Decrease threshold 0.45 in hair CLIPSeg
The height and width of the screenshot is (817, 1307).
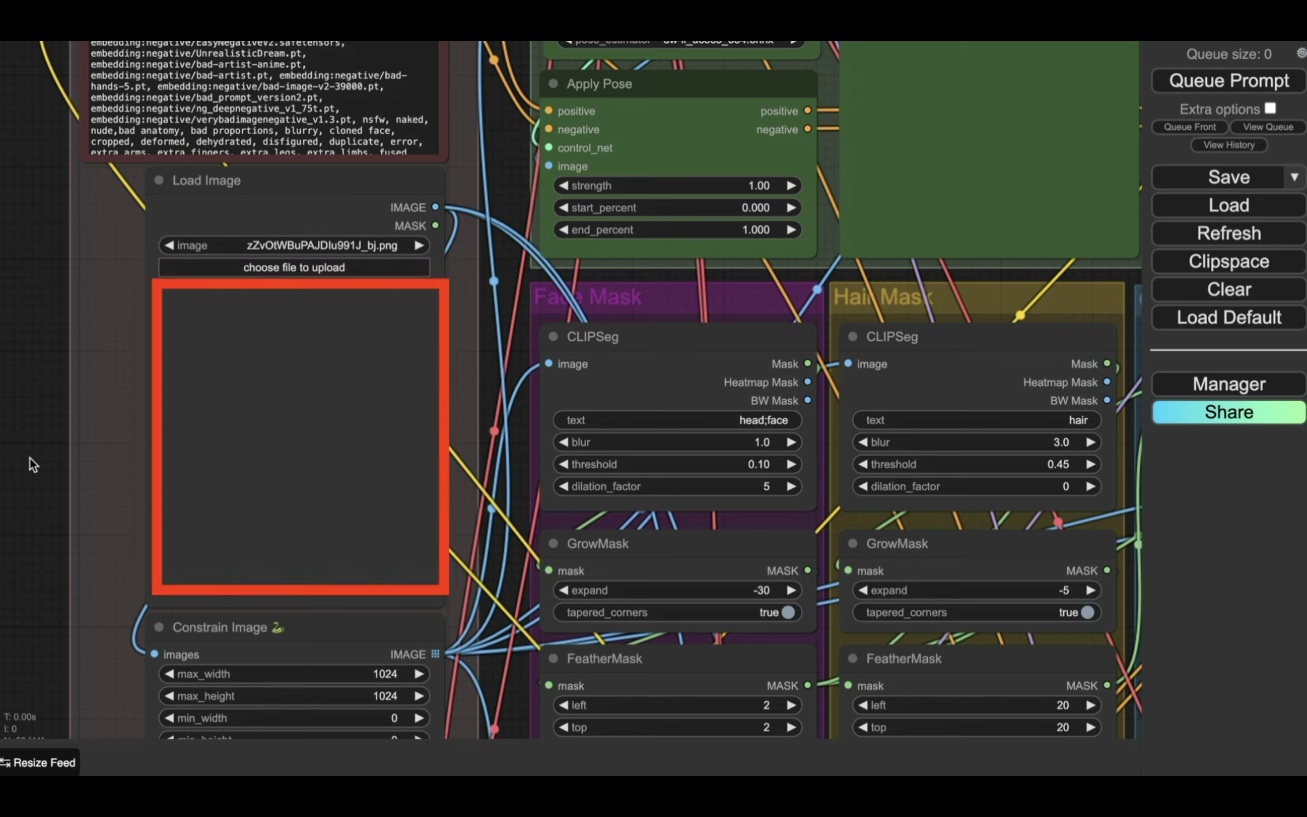coord(863,464)
